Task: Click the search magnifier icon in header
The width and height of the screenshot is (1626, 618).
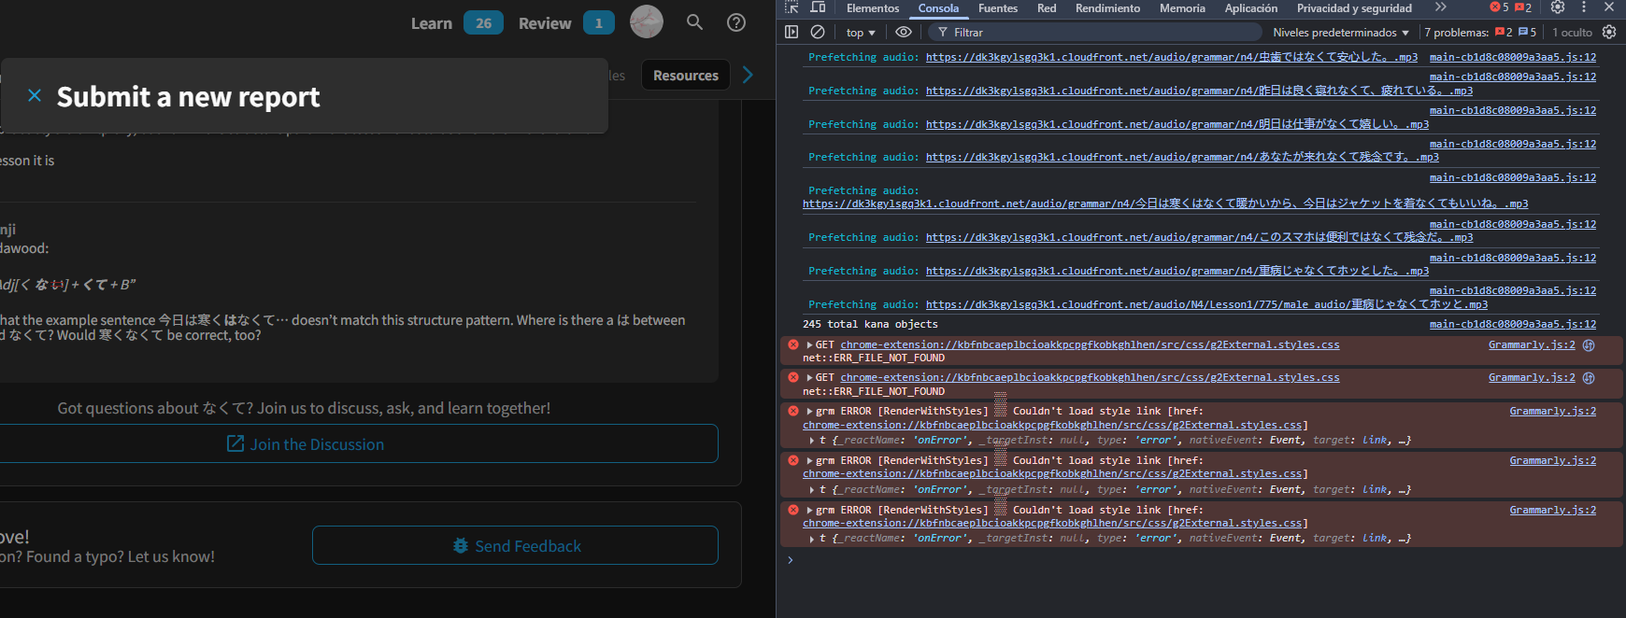Action: point(694,22)
